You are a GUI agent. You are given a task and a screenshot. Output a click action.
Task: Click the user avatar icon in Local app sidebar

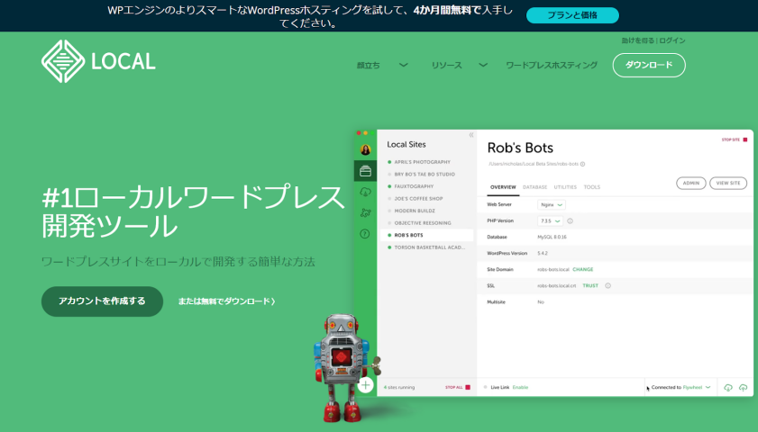point(365,149)
